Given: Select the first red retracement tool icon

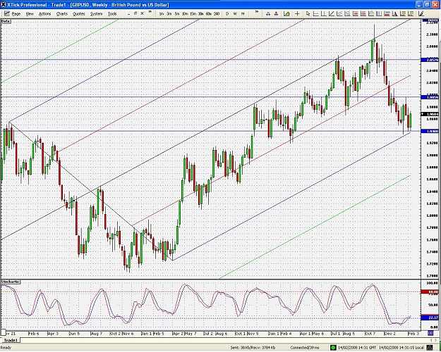Looking at the screenshot, I should point(355,13).
